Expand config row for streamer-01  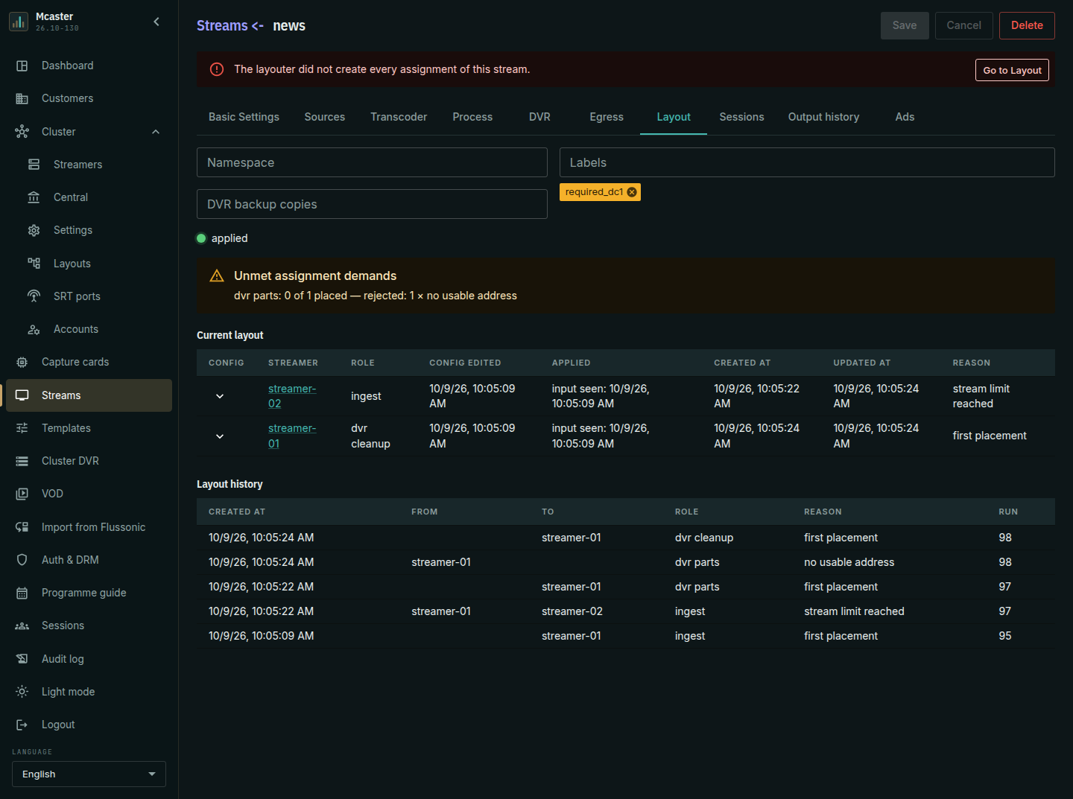[220, 436]
